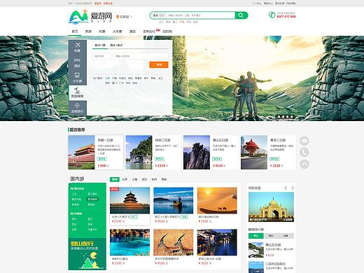
Task: Click the back-to-top arrow icon
Action: (304, 164)
